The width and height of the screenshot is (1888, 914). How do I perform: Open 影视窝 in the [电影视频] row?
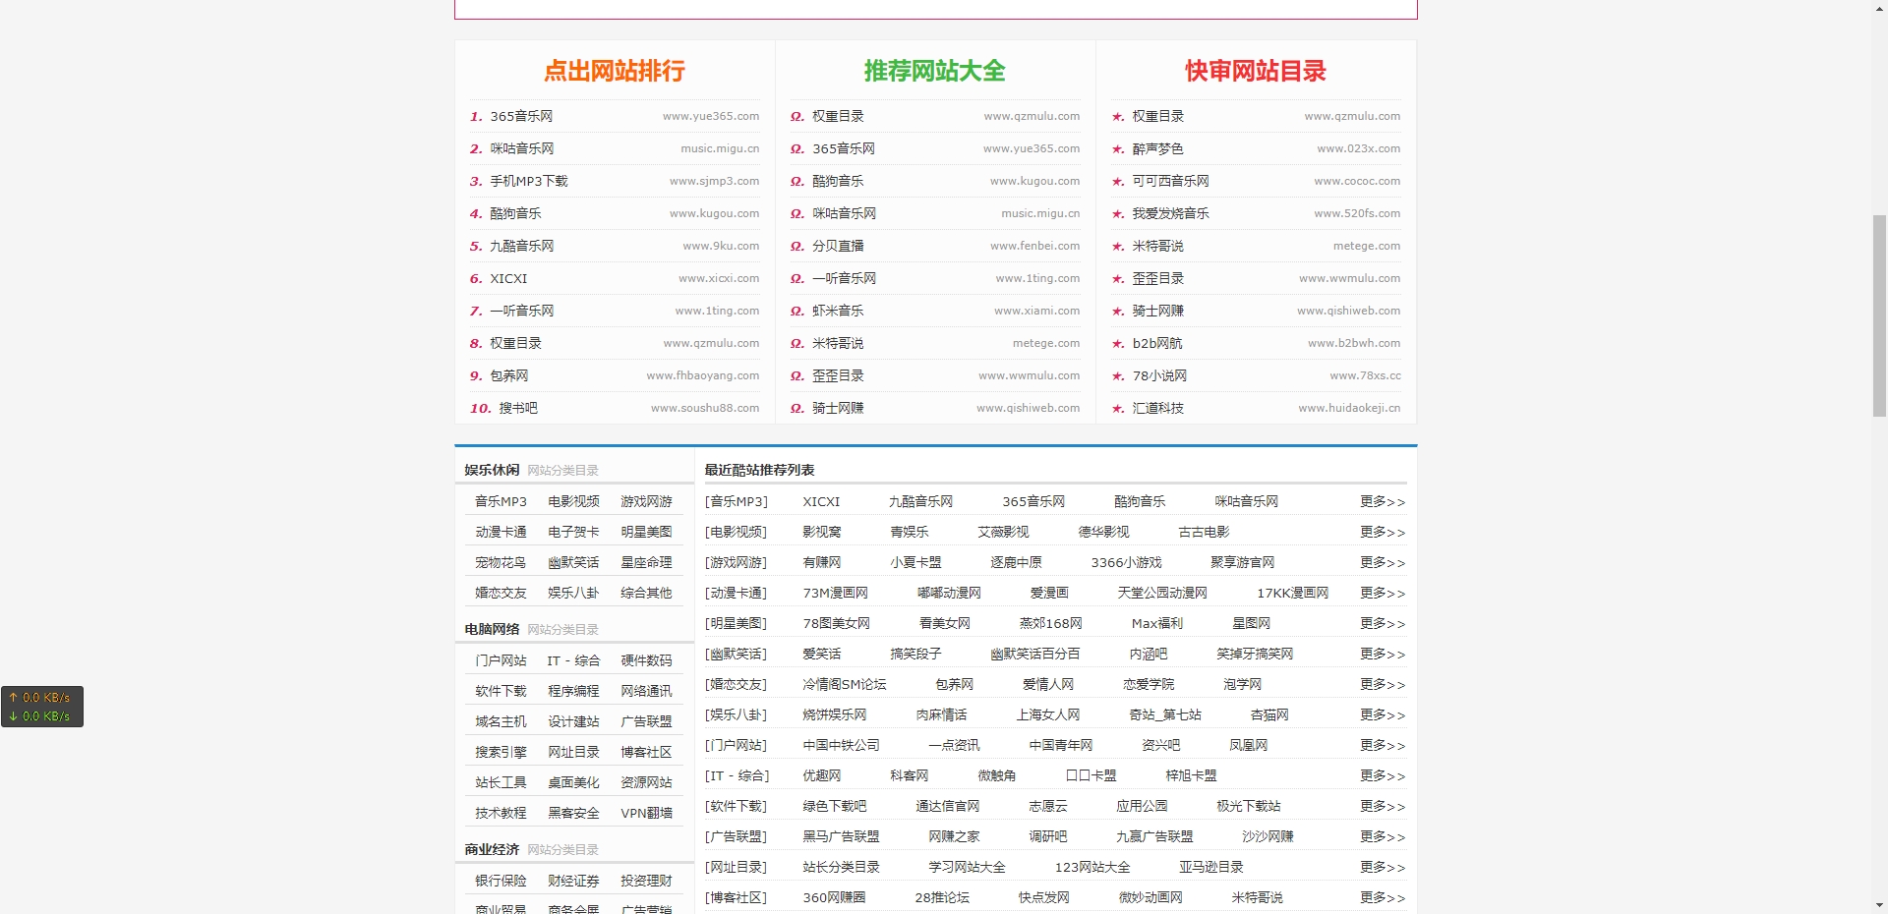(x=821, y=532)
